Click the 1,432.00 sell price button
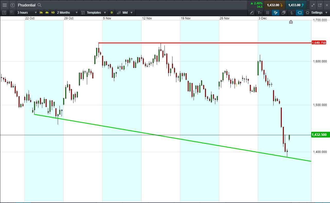 tap(275, 5)
